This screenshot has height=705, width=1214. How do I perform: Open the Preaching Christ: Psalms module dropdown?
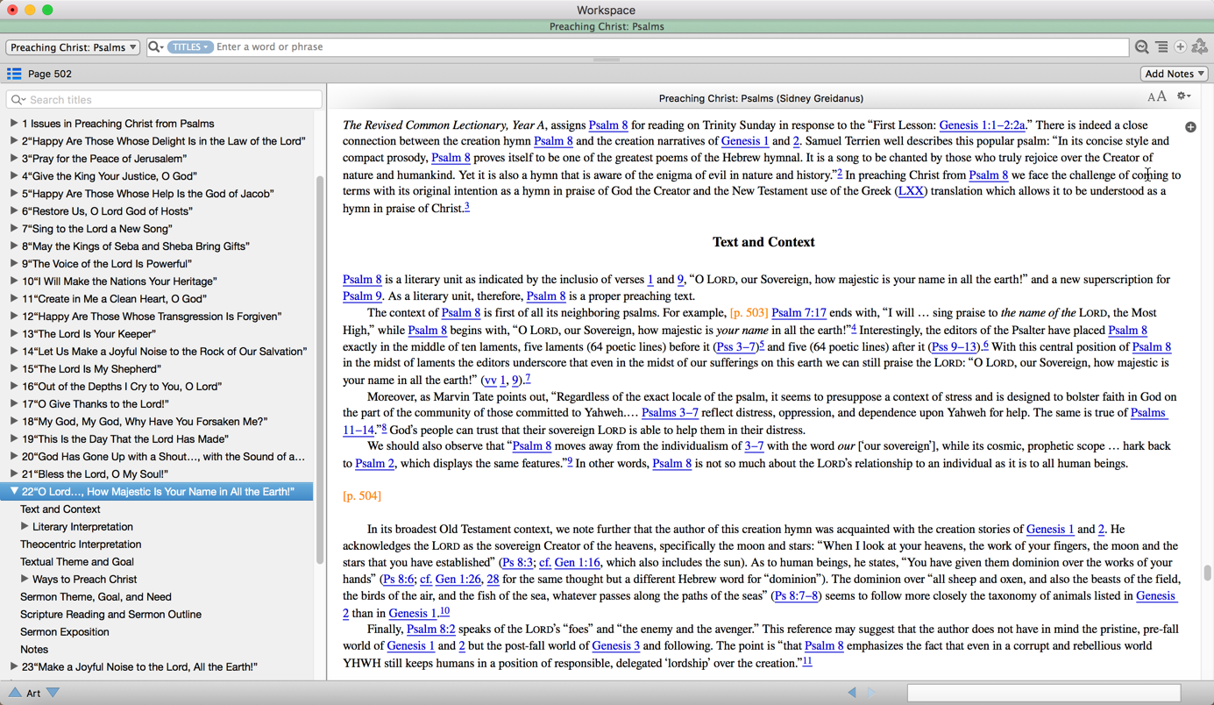point(73,47)
